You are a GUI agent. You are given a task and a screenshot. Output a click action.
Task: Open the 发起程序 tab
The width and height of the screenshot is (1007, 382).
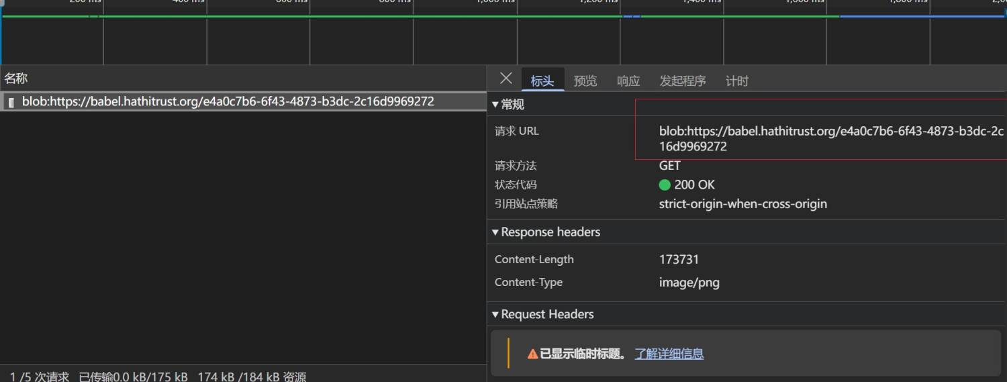pyautogui.click(x=682, y=81)
